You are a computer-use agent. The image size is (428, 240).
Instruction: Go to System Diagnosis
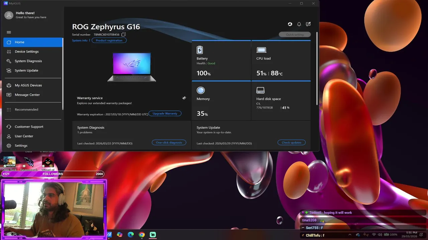pyautogui.click(x=33, y=61)
